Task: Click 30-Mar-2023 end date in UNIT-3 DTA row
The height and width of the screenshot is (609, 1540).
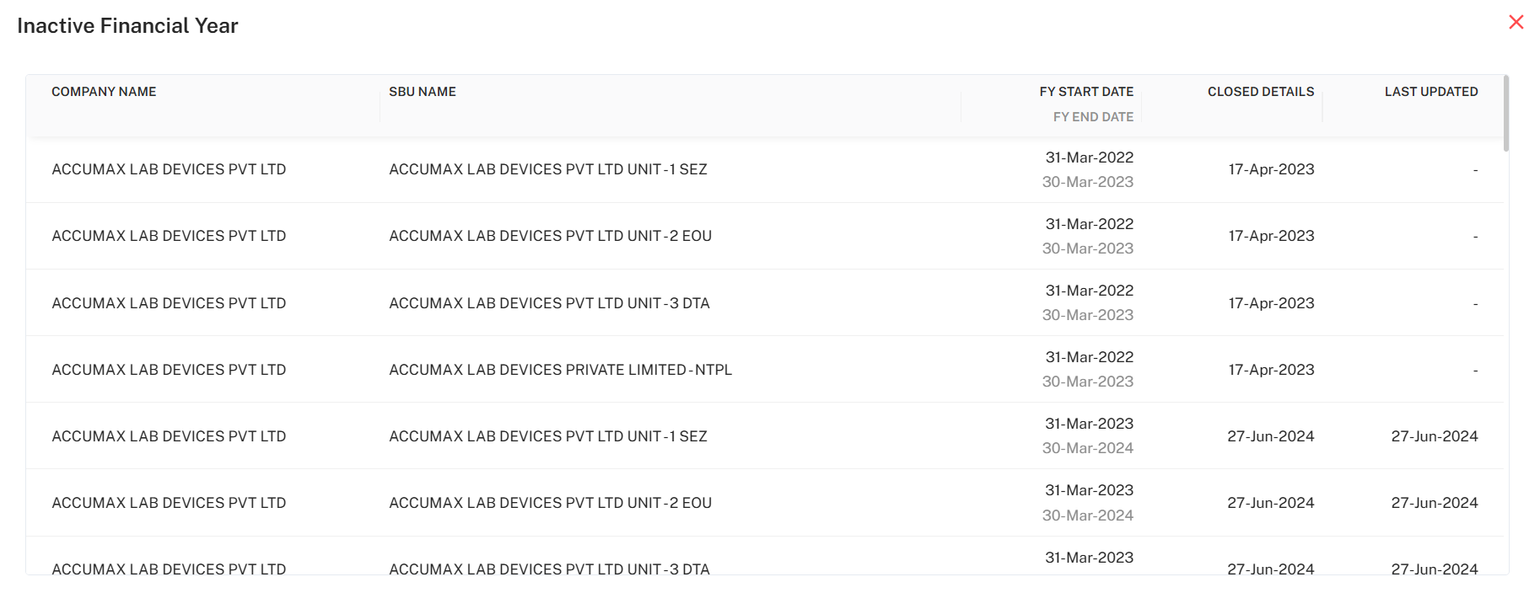Action: pos(1087,315)
